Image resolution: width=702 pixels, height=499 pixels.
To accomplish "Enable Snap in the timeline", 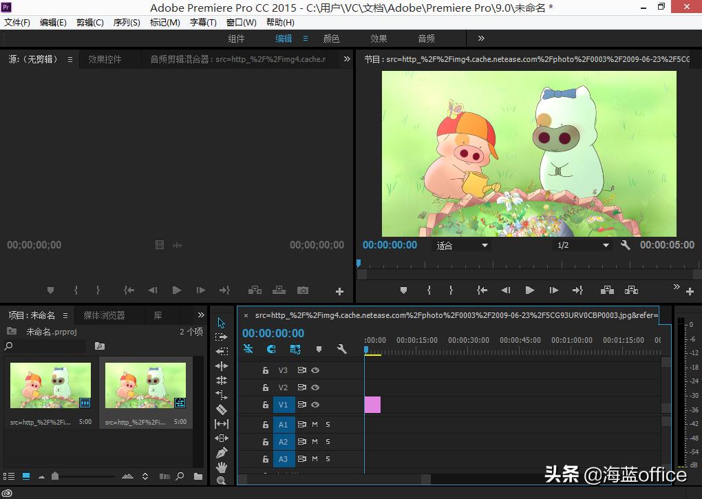I will (271, 350).
